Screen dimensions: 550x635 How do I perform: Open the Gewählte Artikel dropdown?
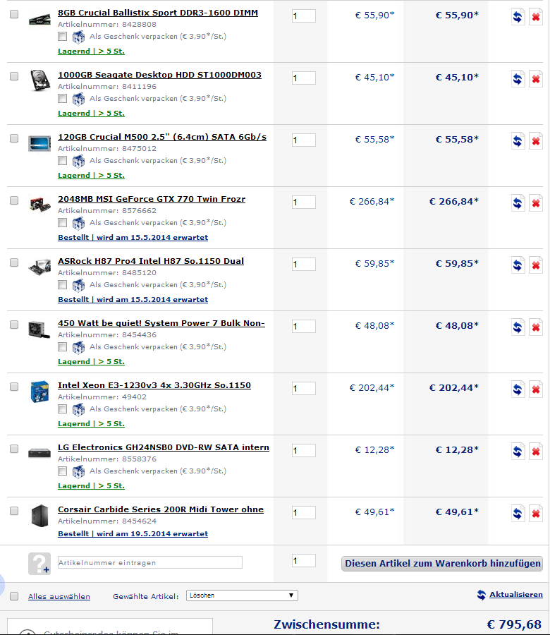tap(242, 595)
